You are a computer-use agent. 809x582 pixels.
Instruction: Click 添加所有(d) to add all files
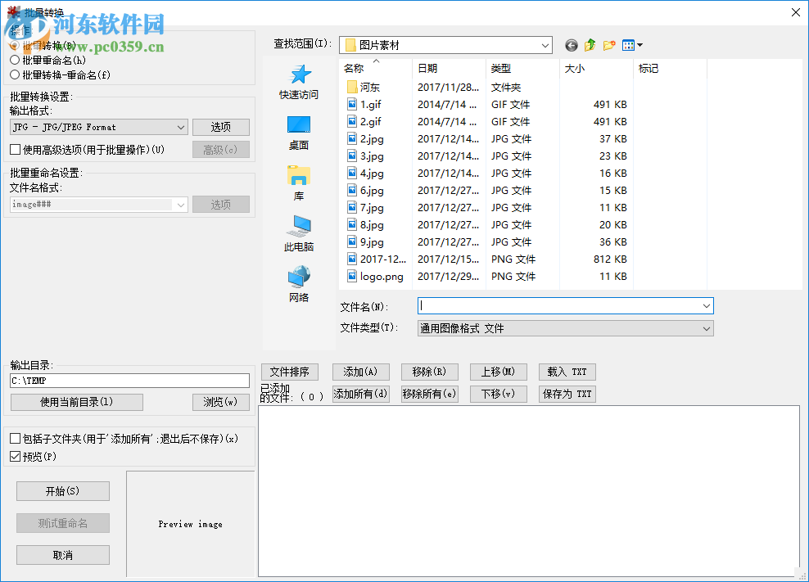tap(360, 393)
